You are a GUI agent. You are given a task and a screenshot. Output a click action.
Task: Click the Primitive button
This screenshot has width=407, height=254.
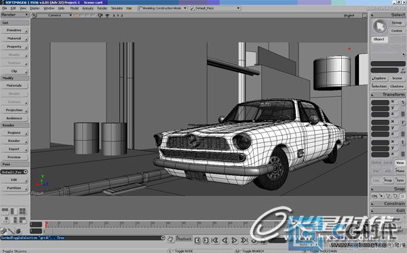click(x=14, y=30)
